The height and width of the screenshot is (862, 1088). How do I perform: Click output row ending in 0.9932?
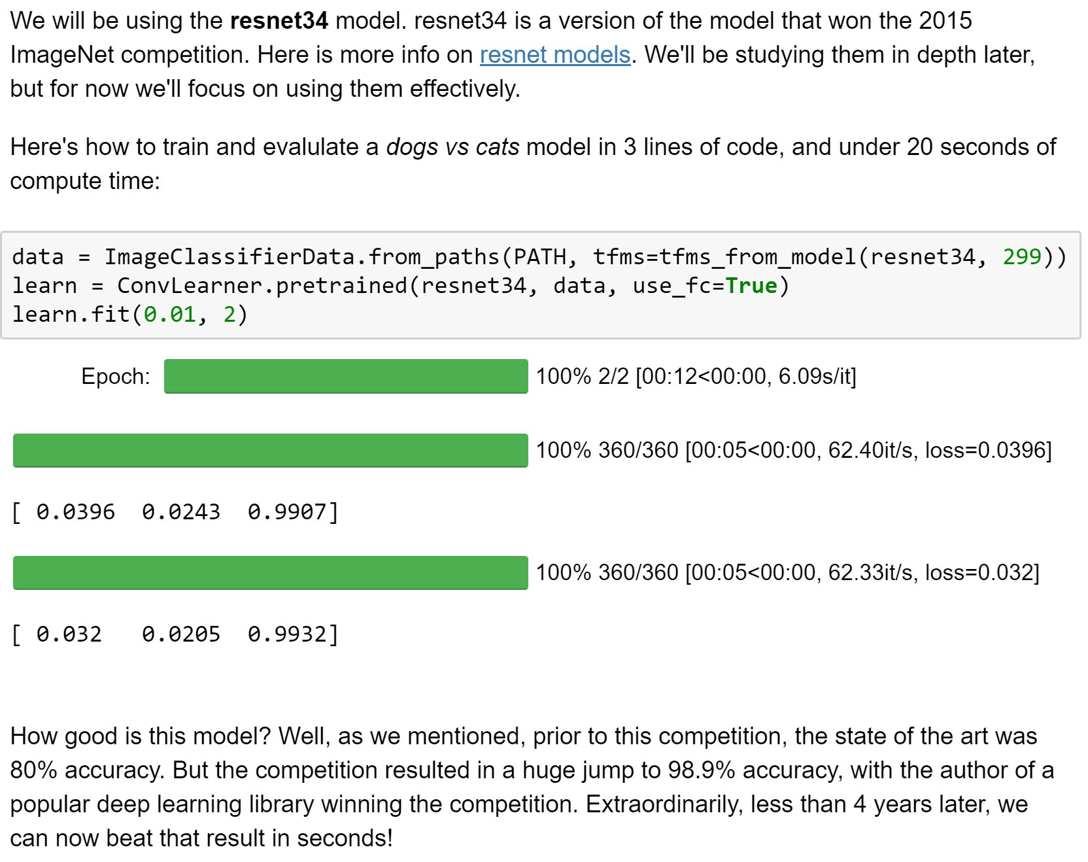175,634
